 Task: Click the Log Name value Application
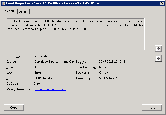(x=42, y=56)
